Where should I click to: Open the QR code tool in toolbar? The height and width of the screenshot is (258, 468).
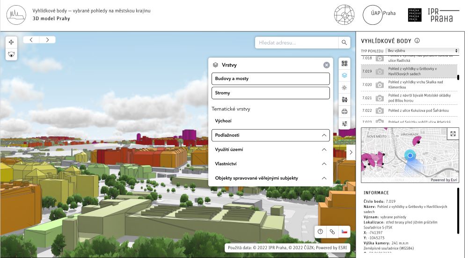pos(345,63)
